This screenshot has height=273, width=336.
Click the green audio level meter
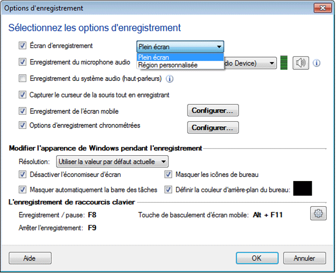pyautogui.click(x=284, y=63)
